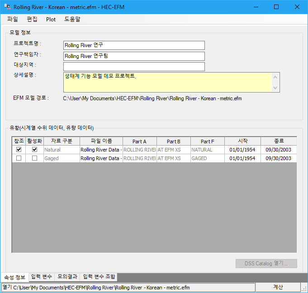Click the HEC-EFM app icon in title bar
This screenshot has height=293, width=308.
point(8,7)
